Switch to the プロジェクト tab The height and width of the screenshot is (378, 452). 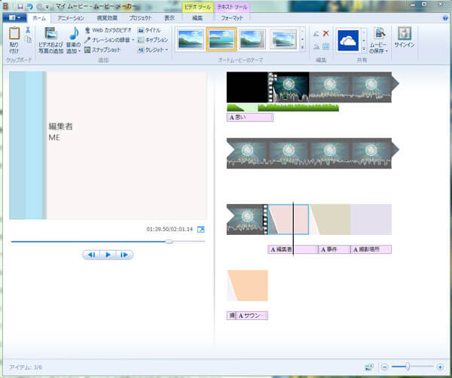pyautogui.click(x=140, y=18)
